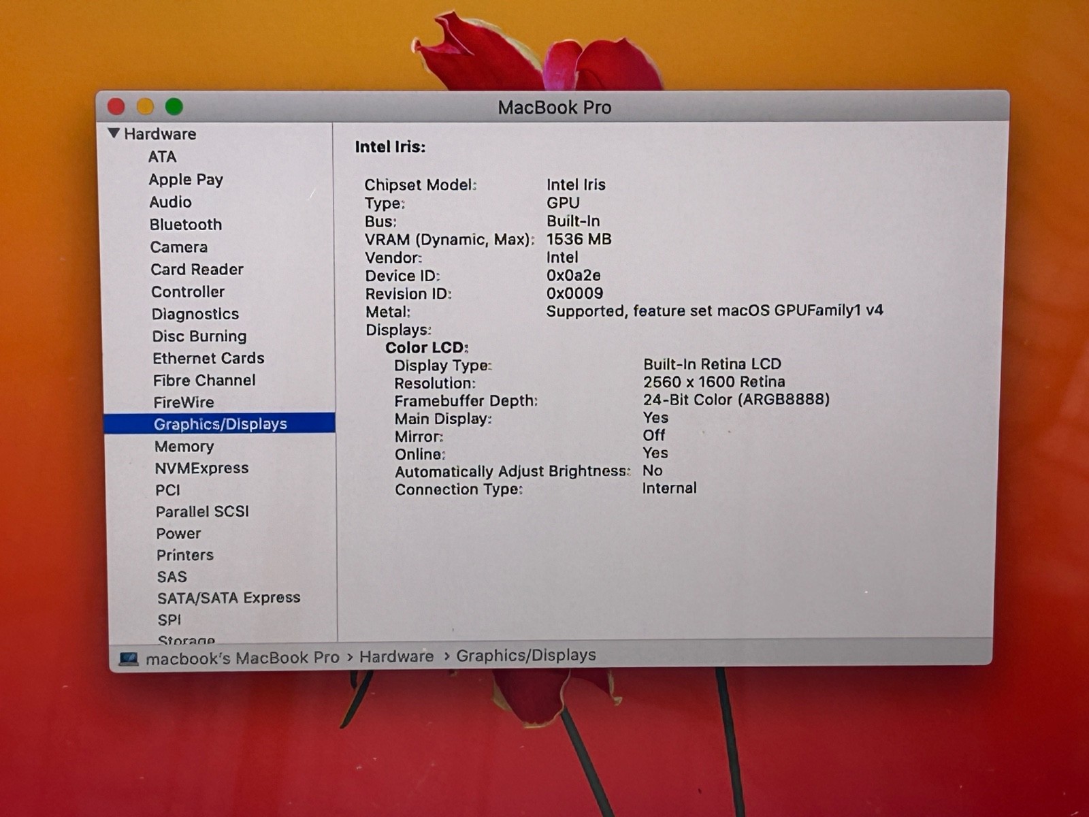Go to Hardware in the path bar
Screen dimensions: 1089x817
(396, 656)
